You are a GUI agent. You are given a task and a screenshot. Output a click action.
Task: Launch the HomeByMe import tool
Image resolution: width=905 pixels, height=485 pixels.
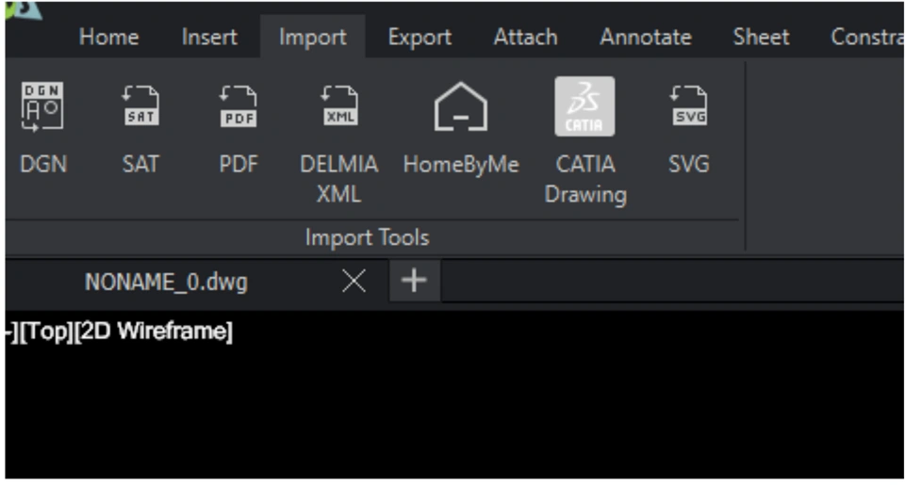click(x=461, y=107)
